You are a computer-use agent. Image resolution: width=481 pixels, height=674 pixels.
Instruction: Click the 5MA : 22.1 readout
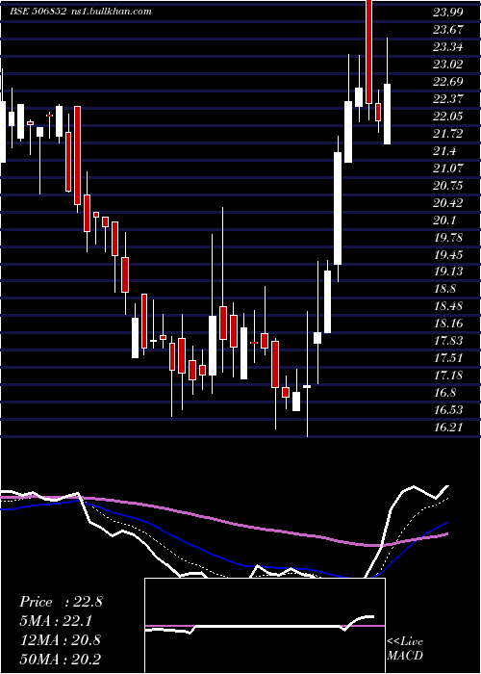(x=56, y=621)
